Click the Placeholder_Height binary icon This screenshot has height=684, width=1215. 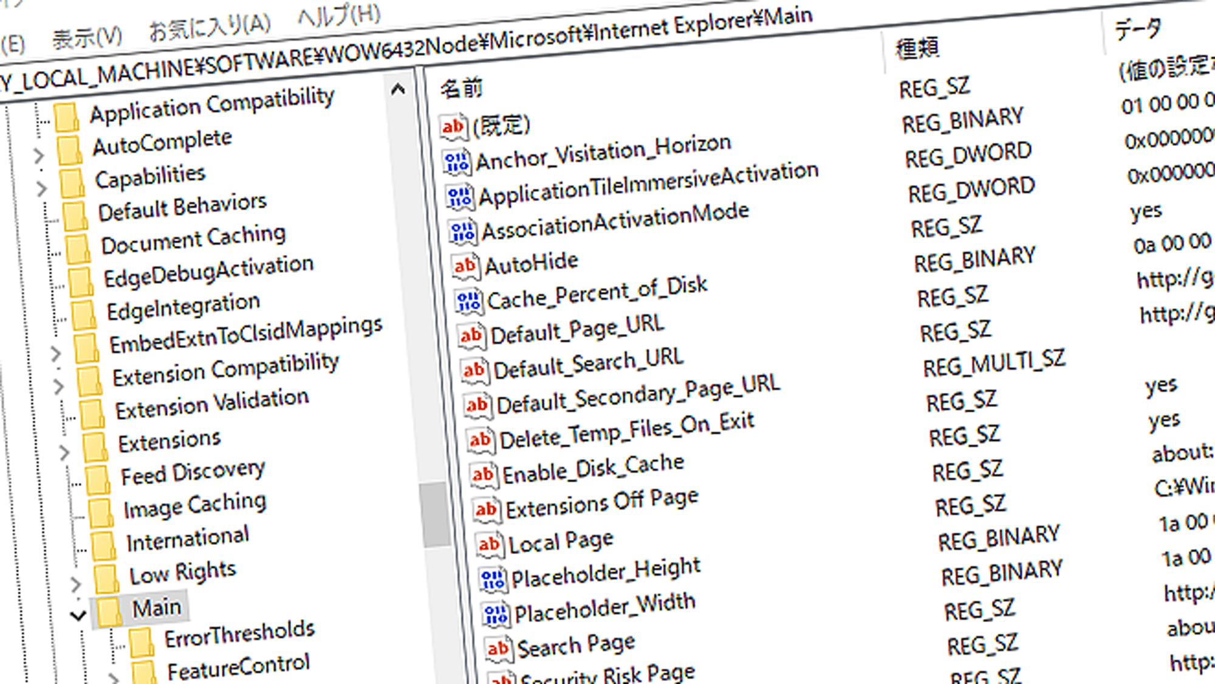click(x=492, y=580)
